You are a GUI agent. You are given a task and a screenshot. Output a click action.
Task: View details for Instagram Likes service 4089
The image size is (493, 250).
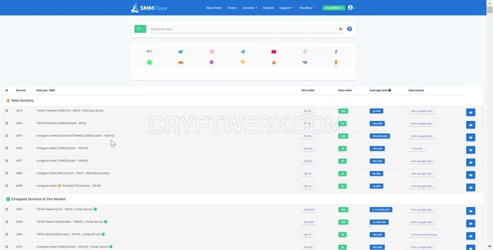point(471,175)
